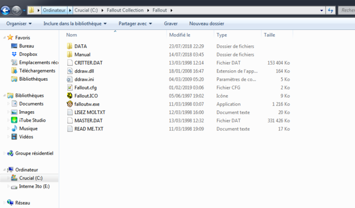
Task: Click the Vidéos film icon
Action: tap(14, 137)
